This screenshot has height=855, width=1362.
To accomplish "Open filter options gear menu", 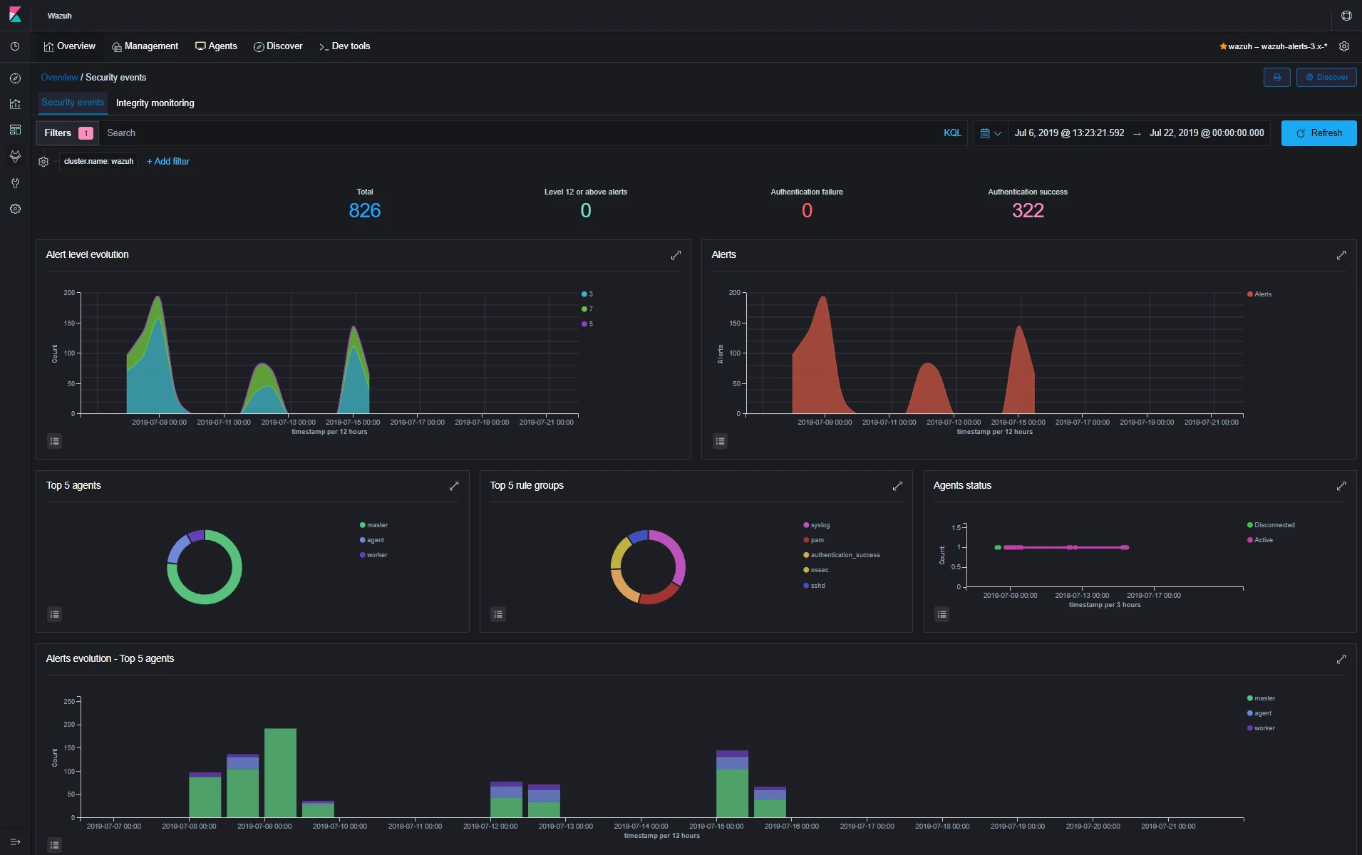I will pos(43,162).
